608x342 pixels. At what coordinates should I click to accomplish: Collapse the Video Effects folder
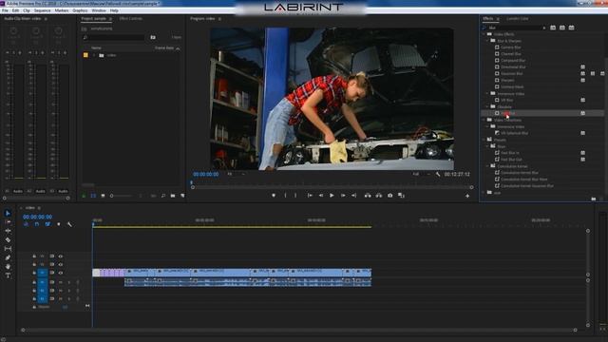click(484, 34)
